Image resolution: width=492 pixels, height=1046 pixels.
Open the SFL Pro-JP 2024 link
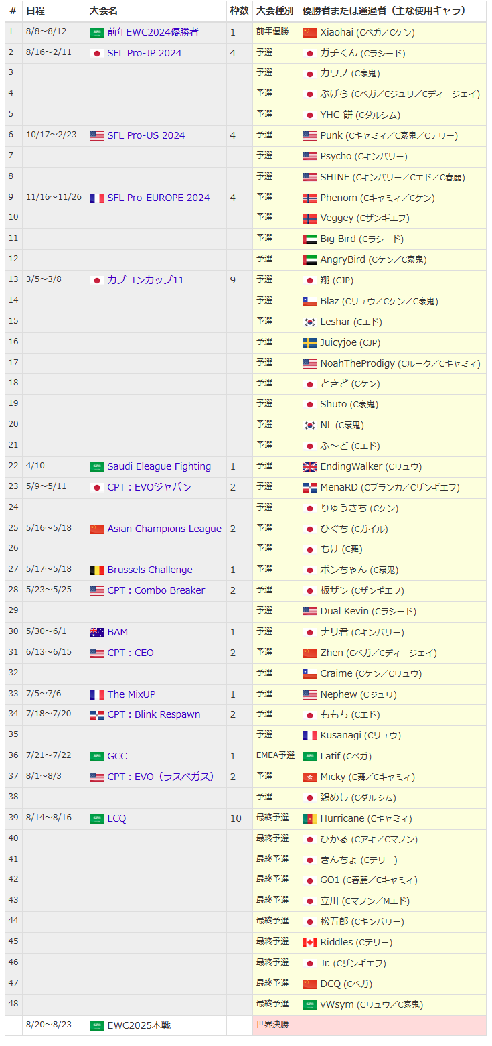[x=145, y=53]
